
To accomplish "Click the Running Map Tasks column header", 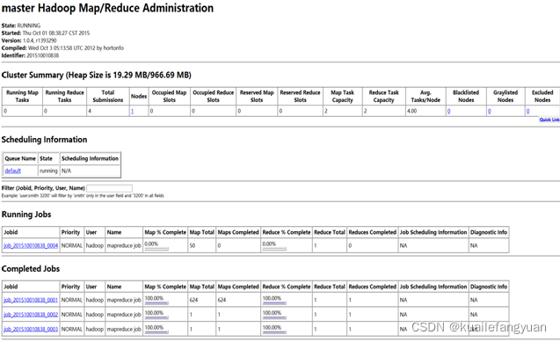I will pyautogui.click(x=22, y=97).
